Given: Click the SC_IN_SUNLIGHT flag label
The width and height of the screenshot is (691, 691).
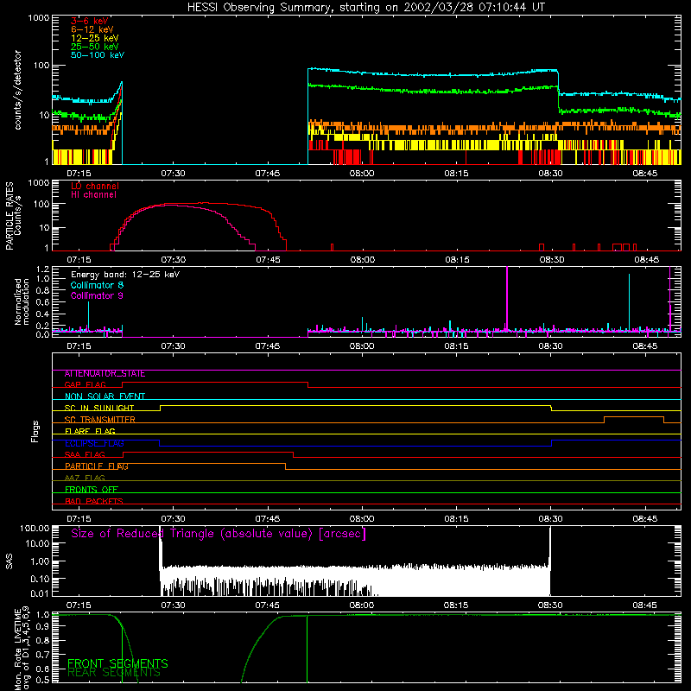Looking at the screenshot, I should click(99, 408).
